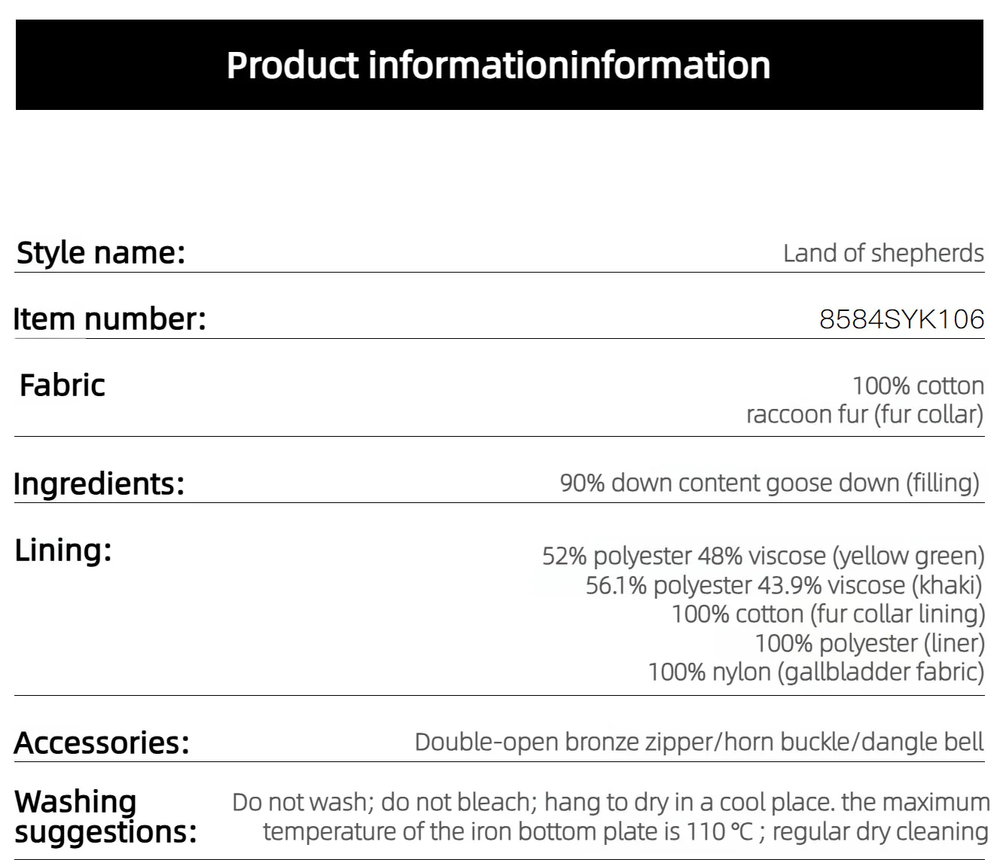Select the Style name label

[x=101, y=252]
